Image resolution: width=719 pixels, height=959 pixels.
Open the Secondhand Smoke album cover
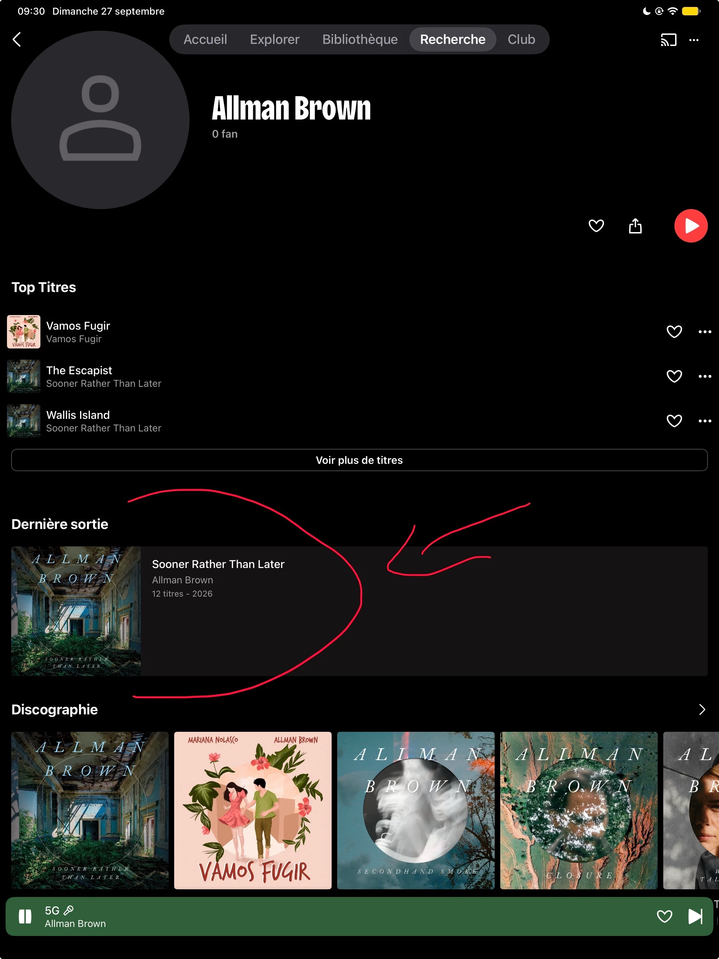416,810
